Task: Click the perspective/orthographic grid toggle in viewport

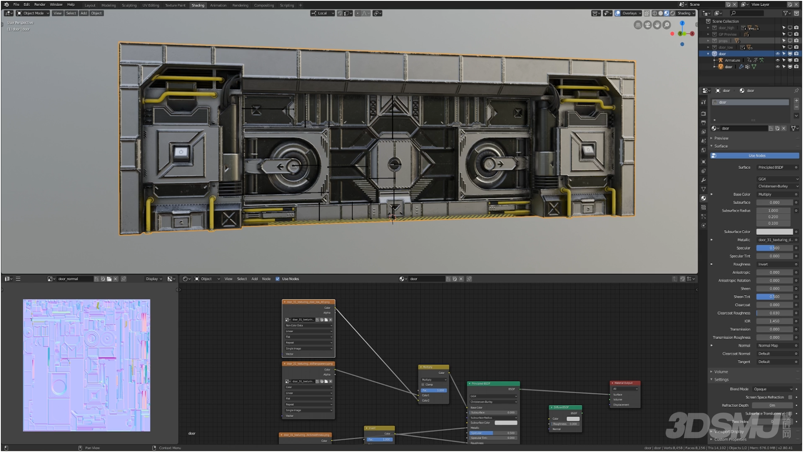Action: 638,25
